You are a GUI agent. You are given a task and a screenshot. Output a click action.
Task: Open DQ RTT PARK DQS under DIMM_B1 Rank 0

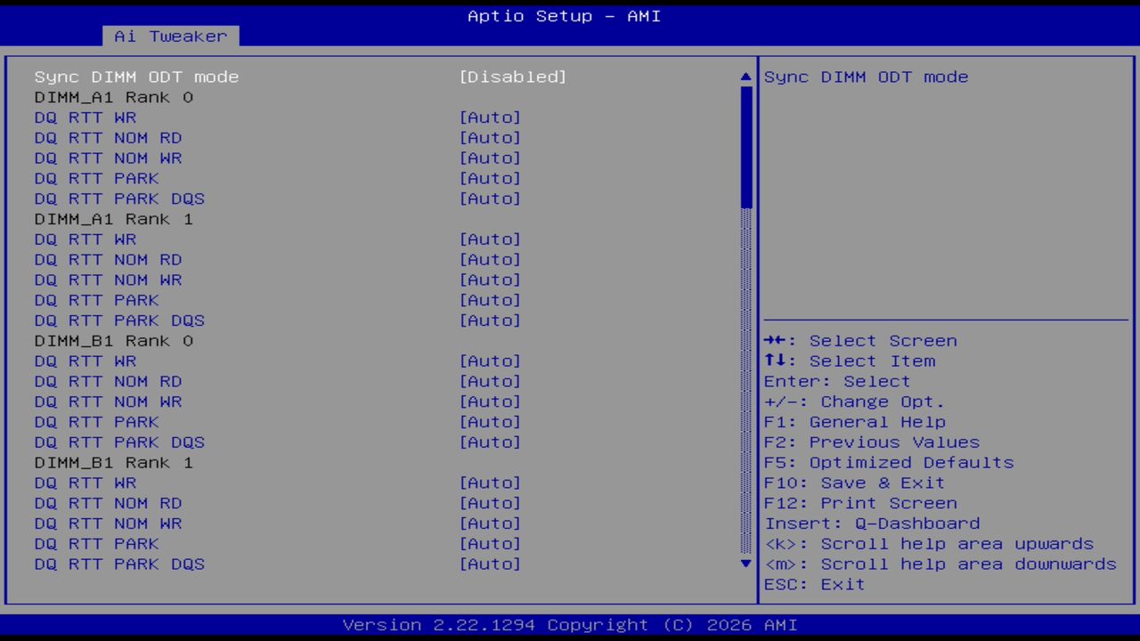point(119,442)
